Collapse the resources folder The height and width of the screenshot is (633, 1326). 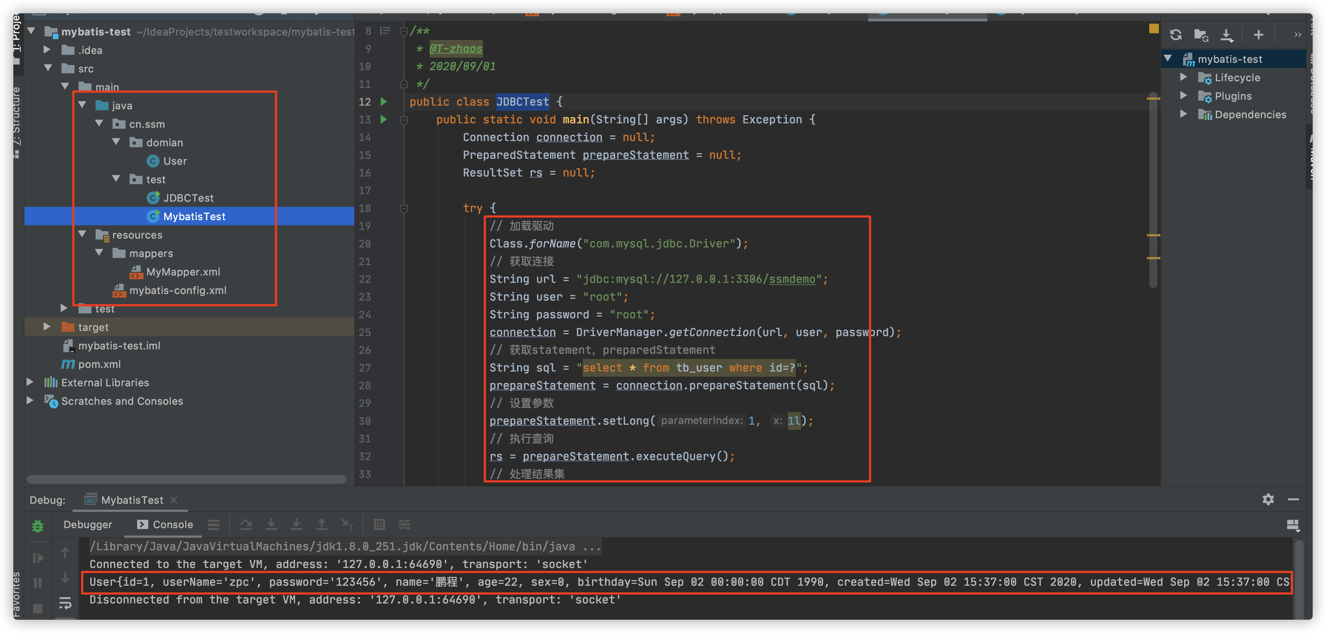point(82,235)
